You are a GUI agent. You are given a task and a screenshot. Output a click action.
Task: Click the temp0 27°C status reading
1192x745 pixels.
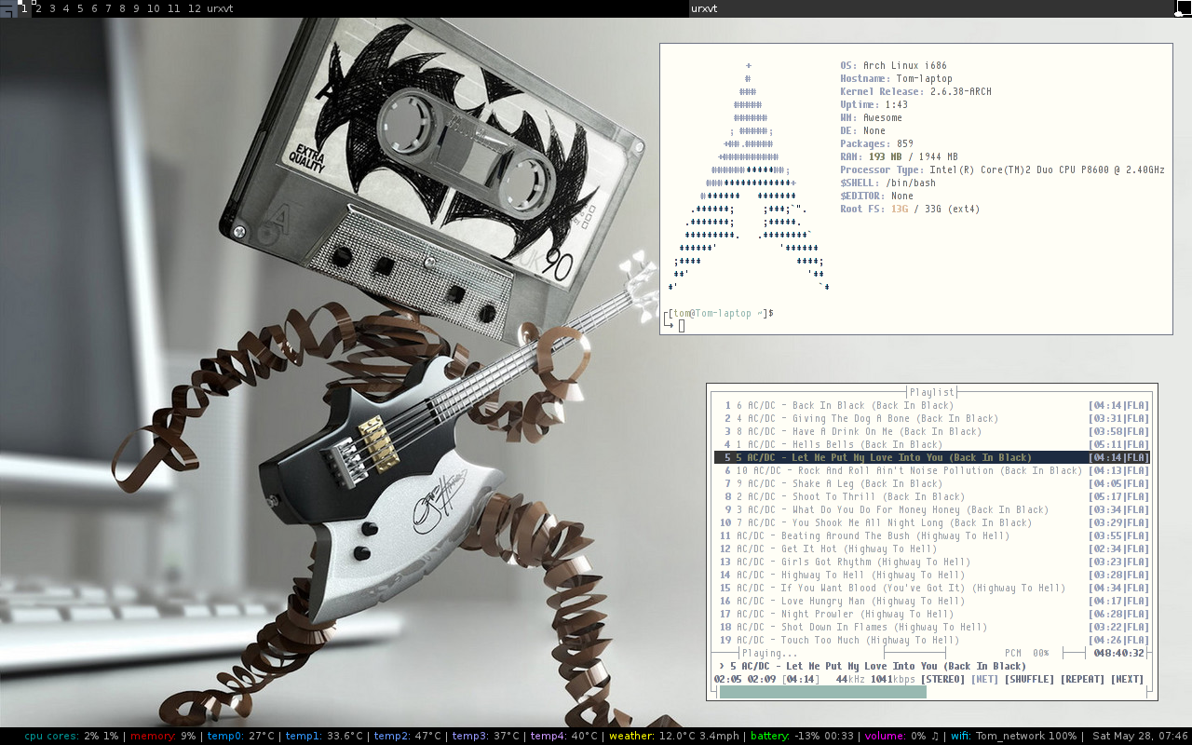coord(240,736)
